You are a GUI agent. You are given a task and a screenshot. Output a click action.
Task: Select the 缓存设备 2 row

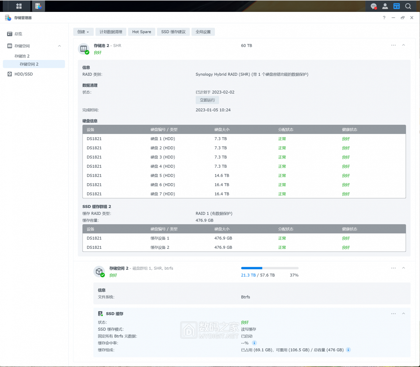point(244,247)
